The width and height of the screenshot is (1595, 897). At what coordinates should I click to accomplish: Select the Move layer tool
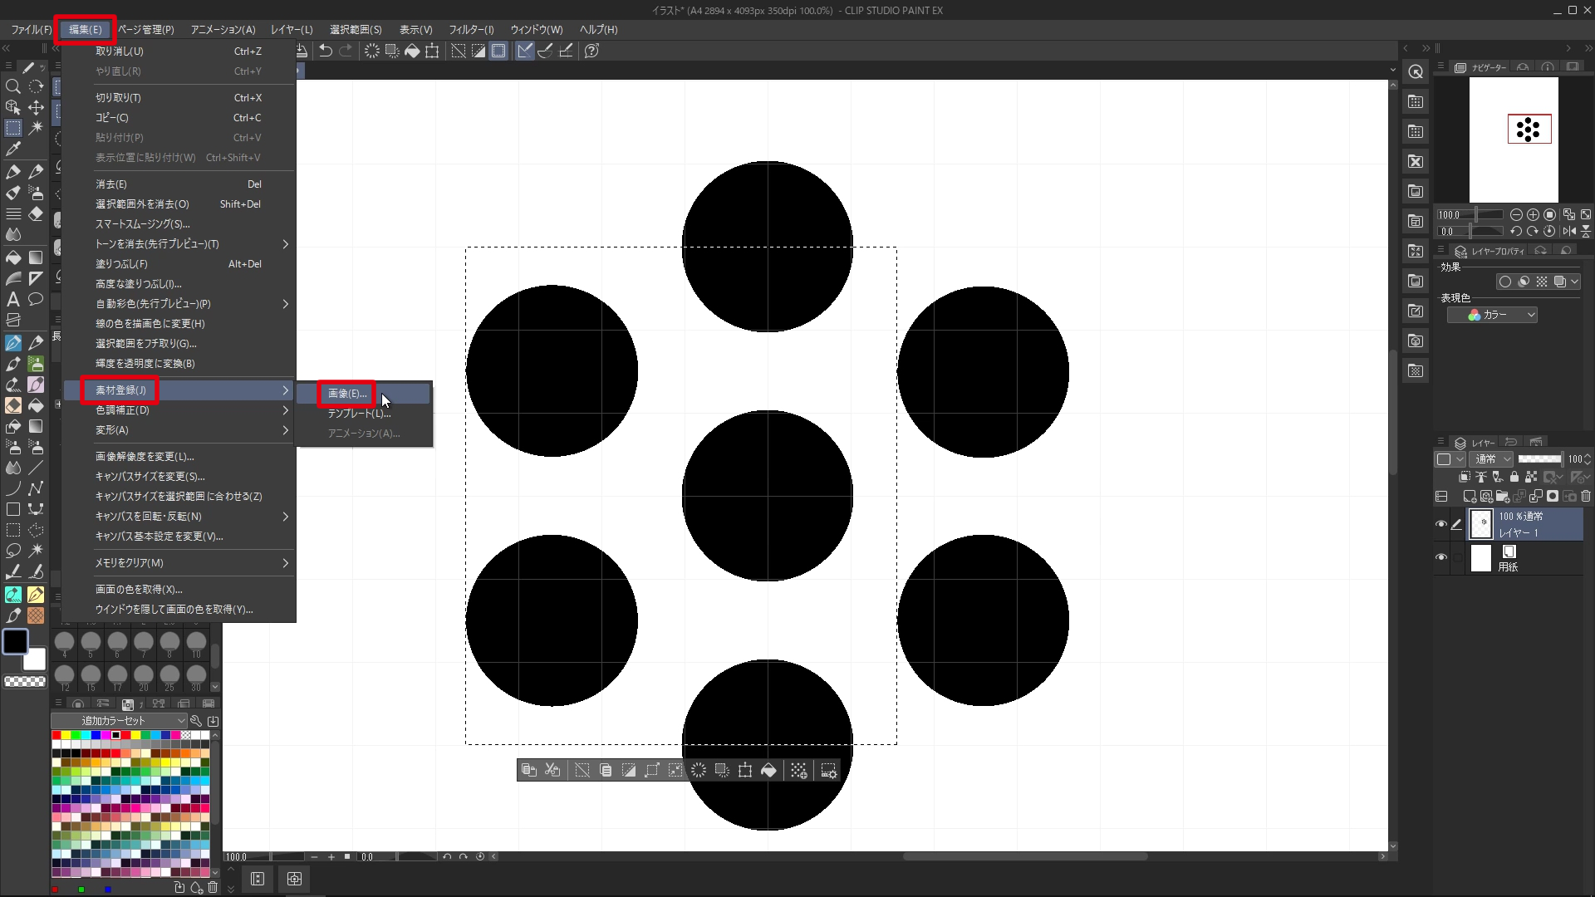[x=36, y=107]
